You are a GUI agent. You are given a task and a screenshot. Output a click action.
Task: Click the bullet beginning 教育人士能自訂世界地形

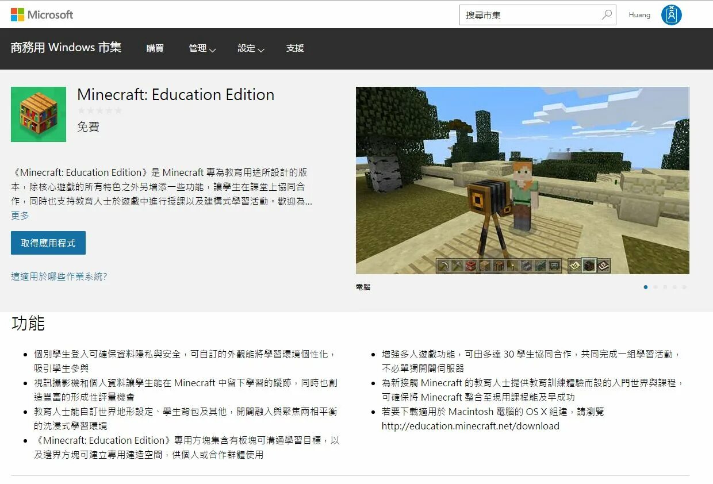point(186,418)
